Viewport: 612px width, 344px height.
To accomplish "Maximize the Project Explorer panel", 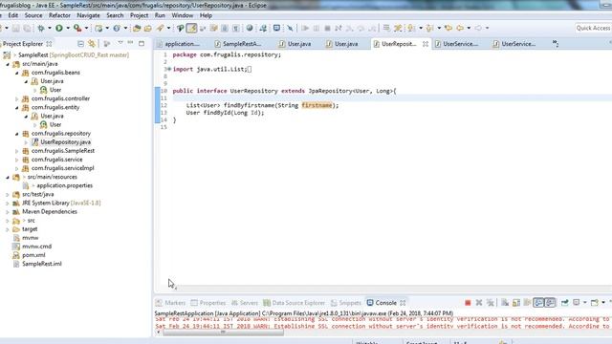I will (x=142, y=43).
